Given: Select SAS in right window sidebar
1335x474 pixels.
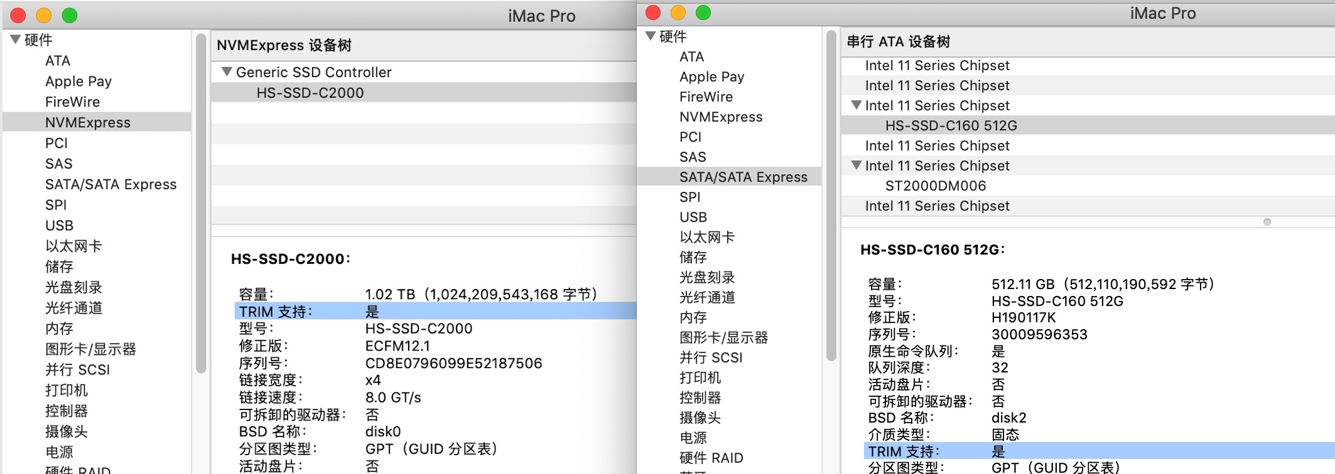Looking at the screenshot, I should [693, 157].
